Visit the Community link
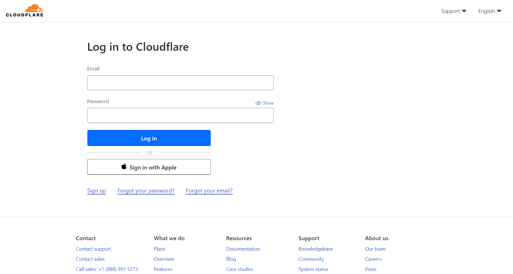Viewport: 513px width, 274px height. 311,259
